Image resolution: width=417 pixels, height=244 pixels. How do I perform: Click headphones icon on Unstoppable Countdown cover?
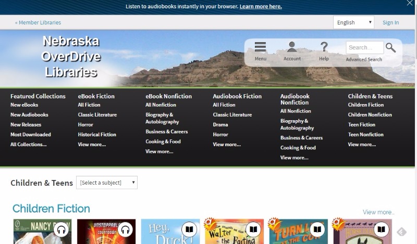click(125, 229)
